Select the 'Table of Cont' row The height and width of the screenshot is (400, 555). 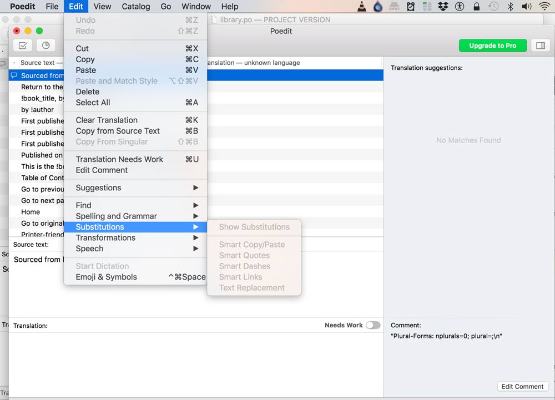click(37, 178)
